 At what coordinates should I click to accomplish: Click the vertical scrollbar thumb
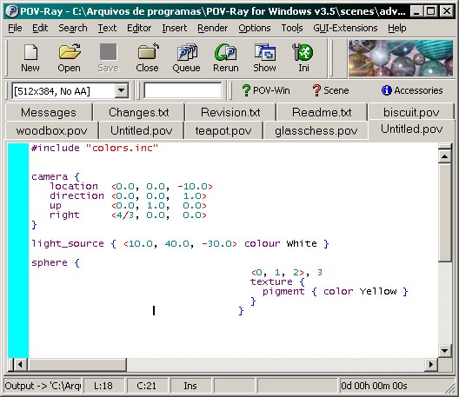pos(445,213)
